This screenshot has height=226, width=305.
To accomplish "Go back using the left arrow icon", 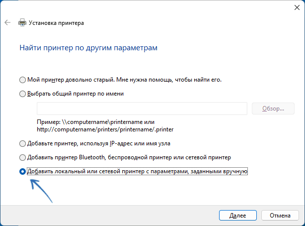I will 7,22.
